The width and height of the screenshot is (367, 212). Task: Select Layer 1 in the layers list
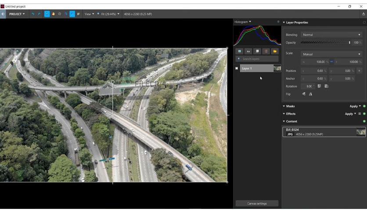point(256,68)
